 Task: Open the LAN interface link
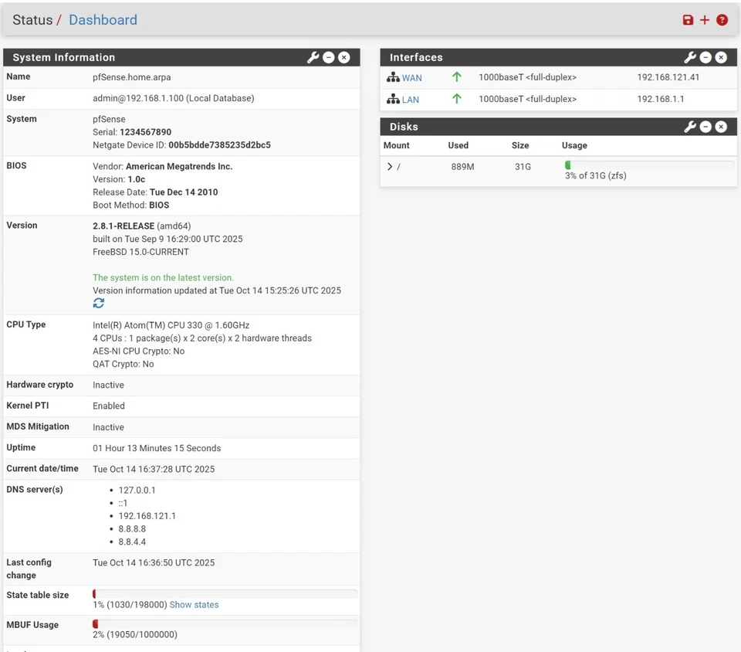click(410, 100)
